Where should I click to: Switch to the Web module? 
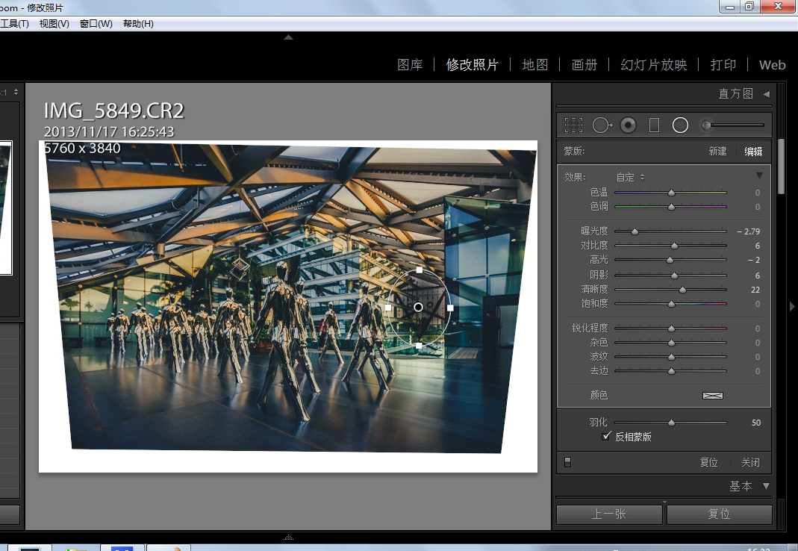pos(772,65)
